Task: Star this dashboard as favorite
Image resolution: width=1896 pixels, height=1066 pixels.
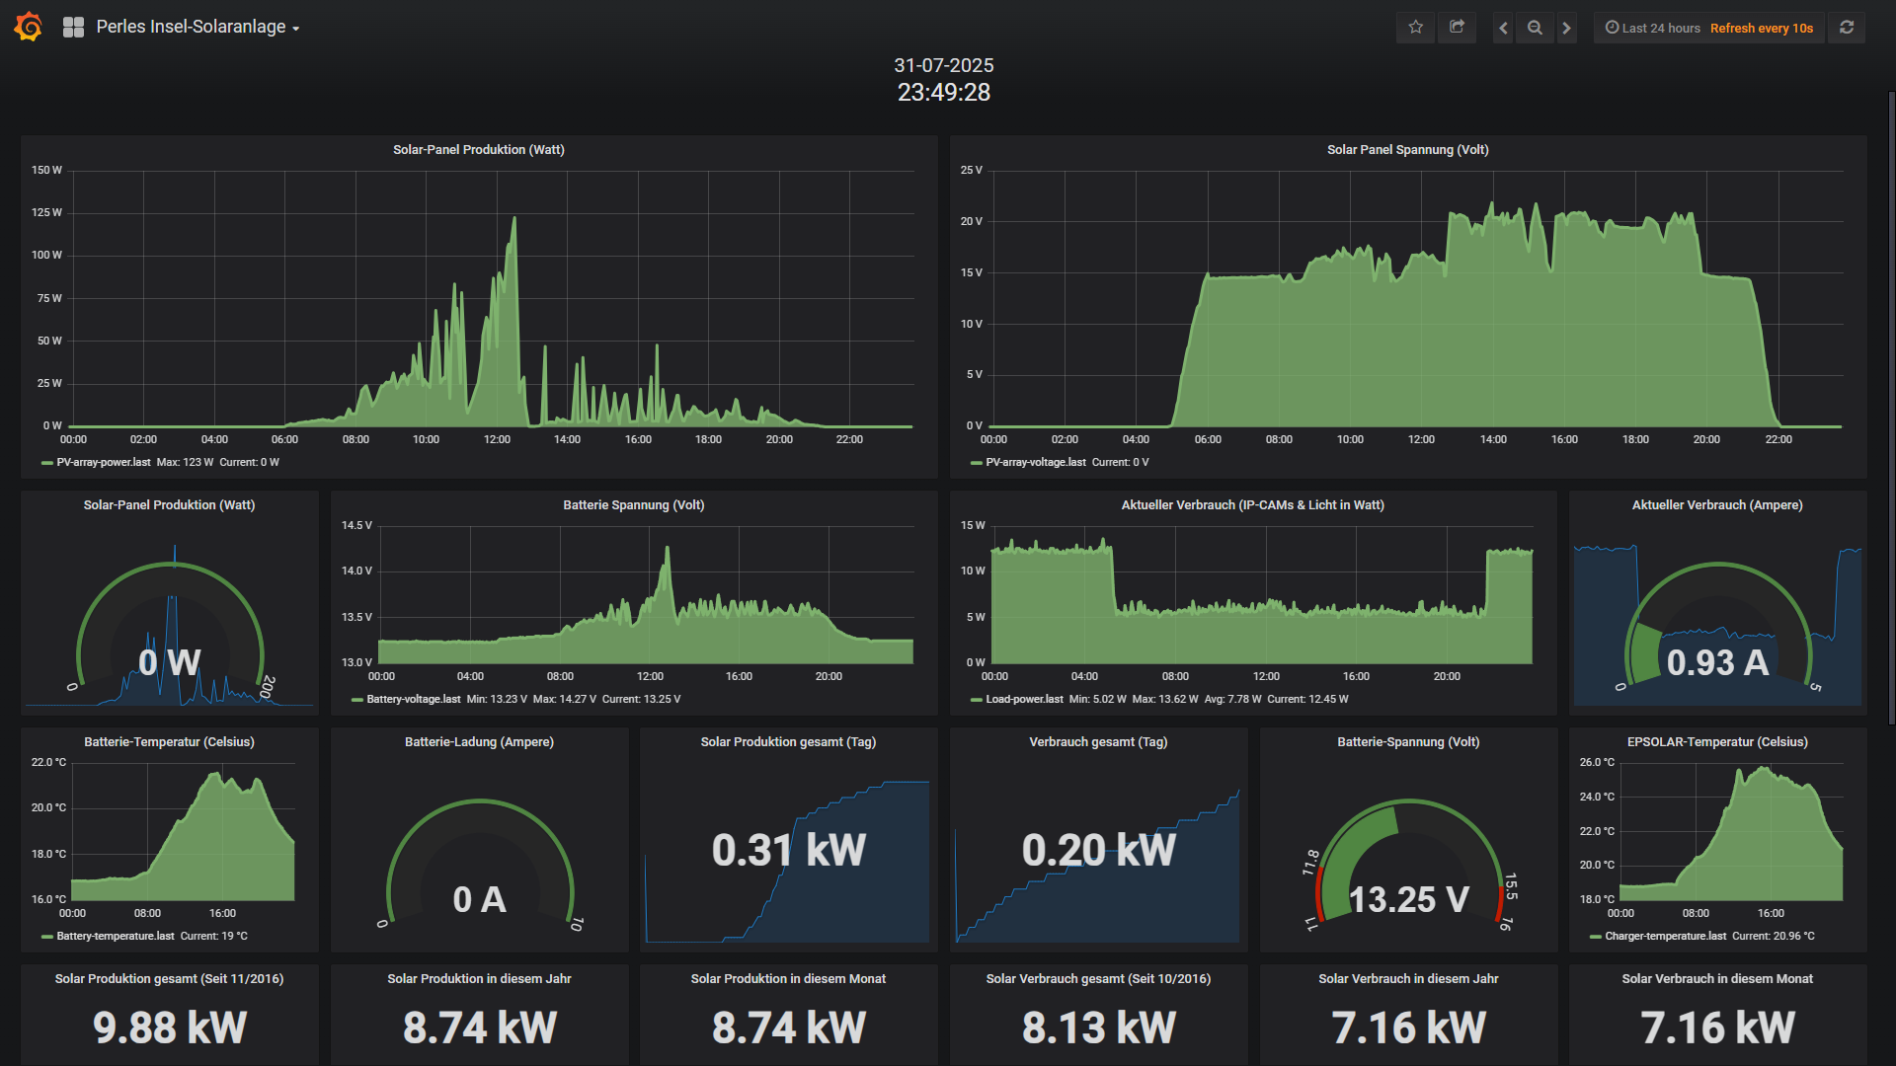Action: [1415, 28]
